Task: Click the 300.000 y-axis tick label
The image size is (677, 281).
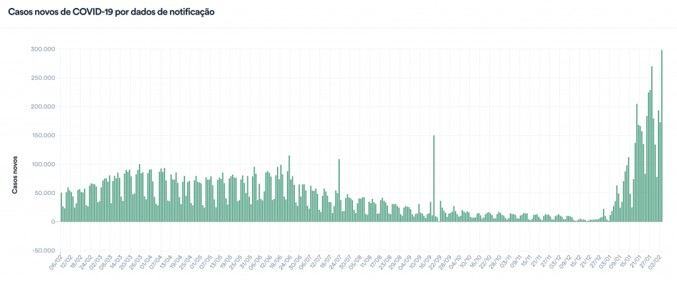Action: click(x=42, y=50)
